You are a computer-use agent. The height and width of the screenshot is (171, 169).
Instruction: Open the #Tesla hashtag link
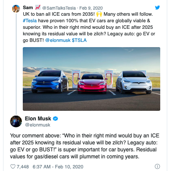click(30, 21)
